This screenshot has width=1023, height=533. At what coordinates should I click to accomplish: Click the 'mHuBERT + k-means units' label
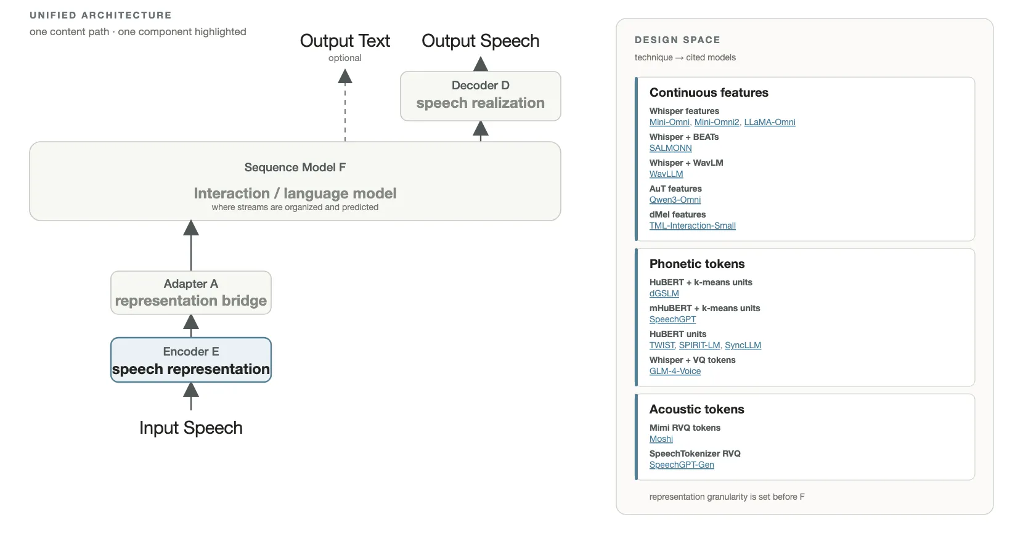(x=705, y=308)
